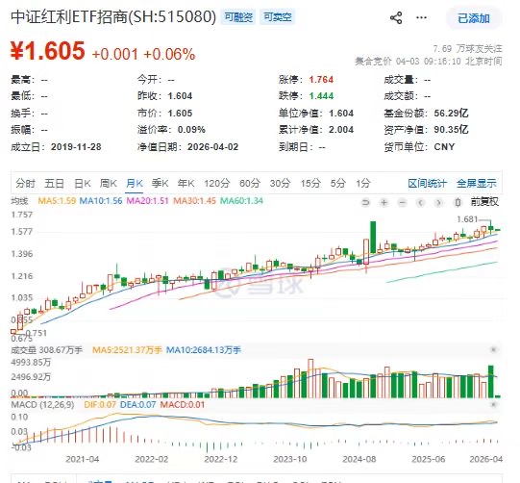Click the zoom out minus icon
Viewport: 520px width, 483px height.
402,202
